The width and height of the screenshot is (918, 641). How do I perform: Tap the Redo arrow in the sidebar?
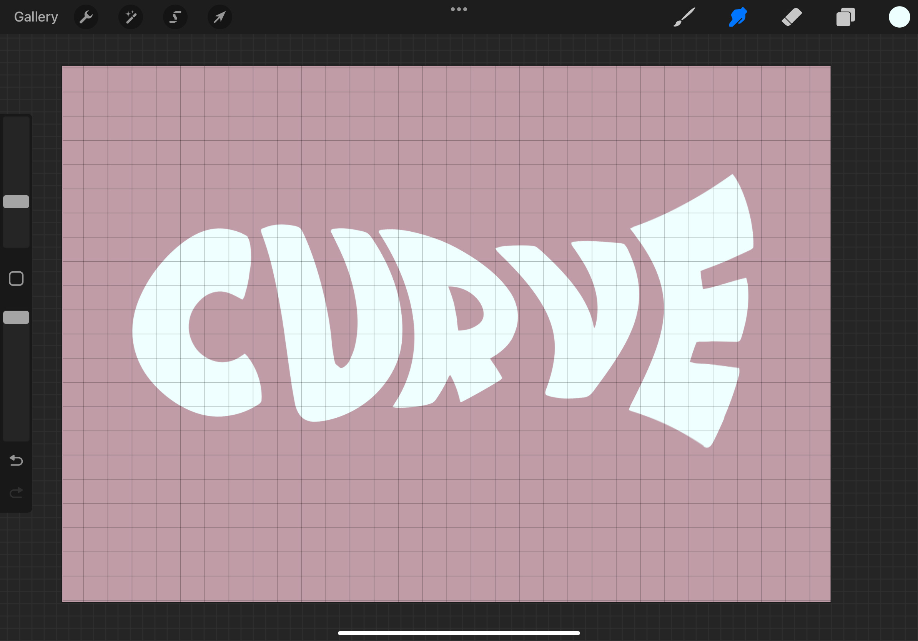point(16,492)
